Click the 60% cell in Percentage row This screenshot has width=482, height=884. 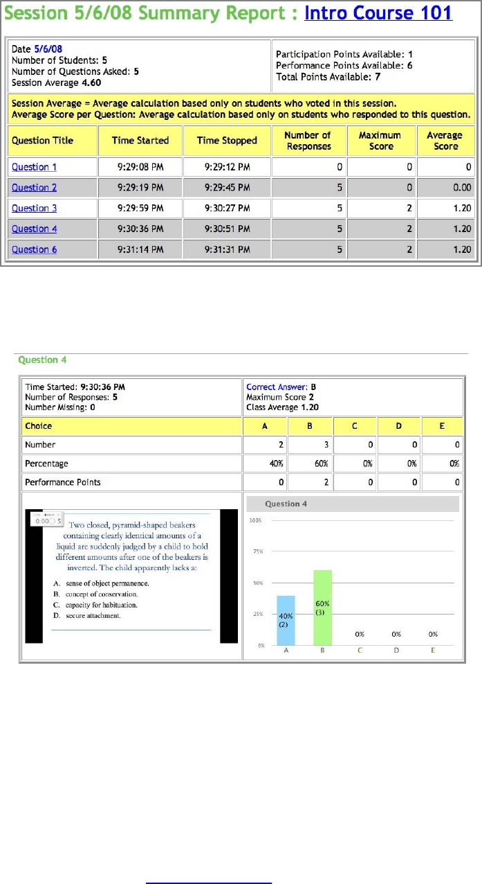[x=310, y=463]
